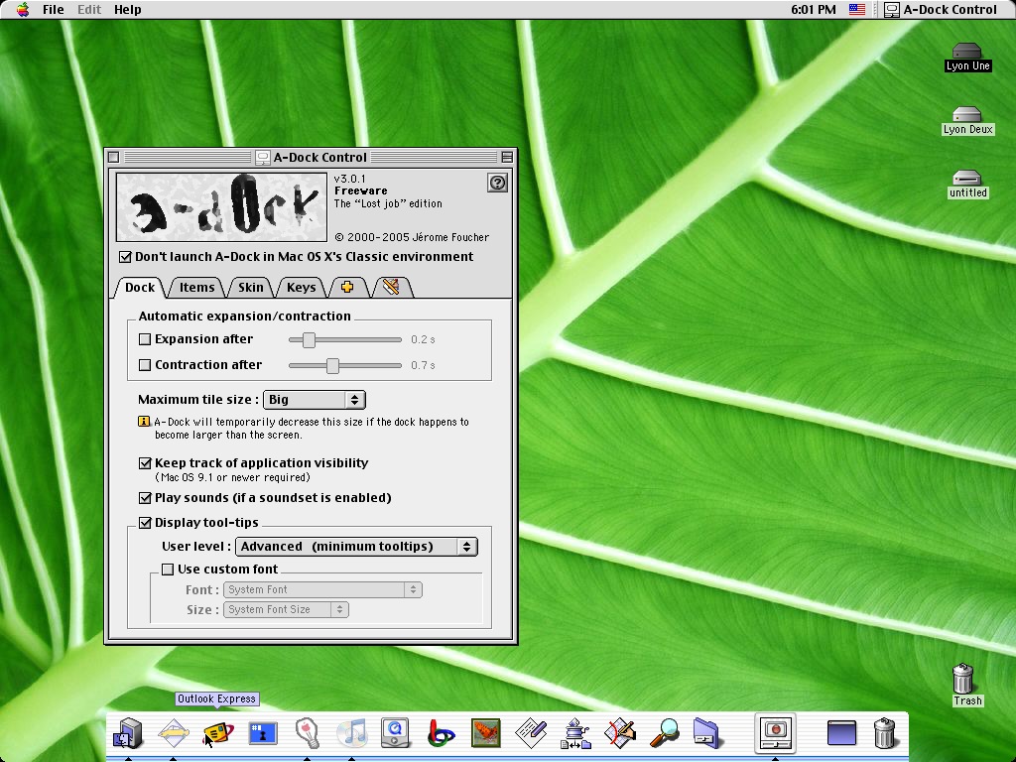The height and width of the screenshot is (762, 1016).
Task: Click the Finder icon in the dock
Action: (x=129, y=734)
